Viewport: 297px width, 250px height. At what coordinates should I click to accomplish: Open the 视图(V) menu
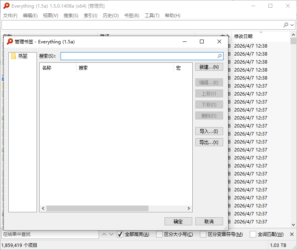click(x=50, y=16)
